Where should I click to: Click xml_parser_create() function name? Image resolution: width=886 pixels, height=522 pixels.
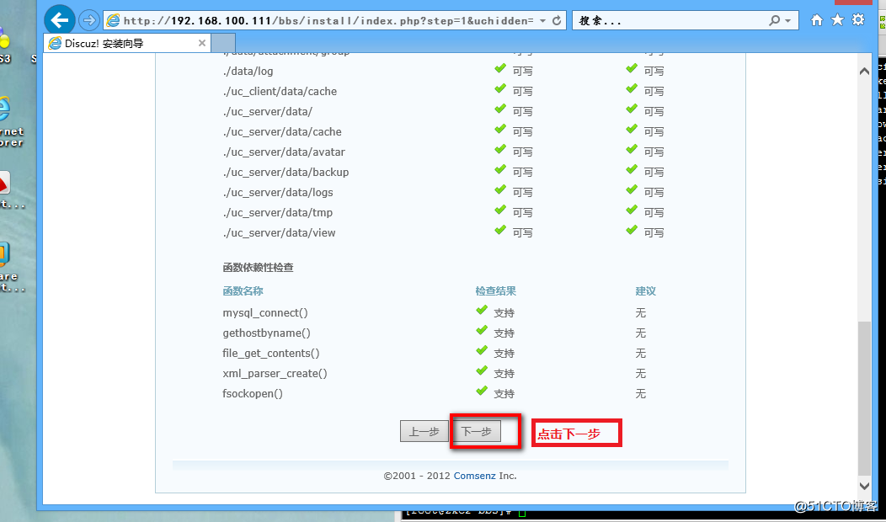point(275,374)
